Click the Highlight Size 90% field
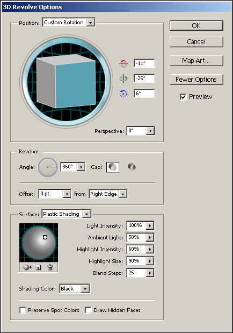 click(136, 261)
